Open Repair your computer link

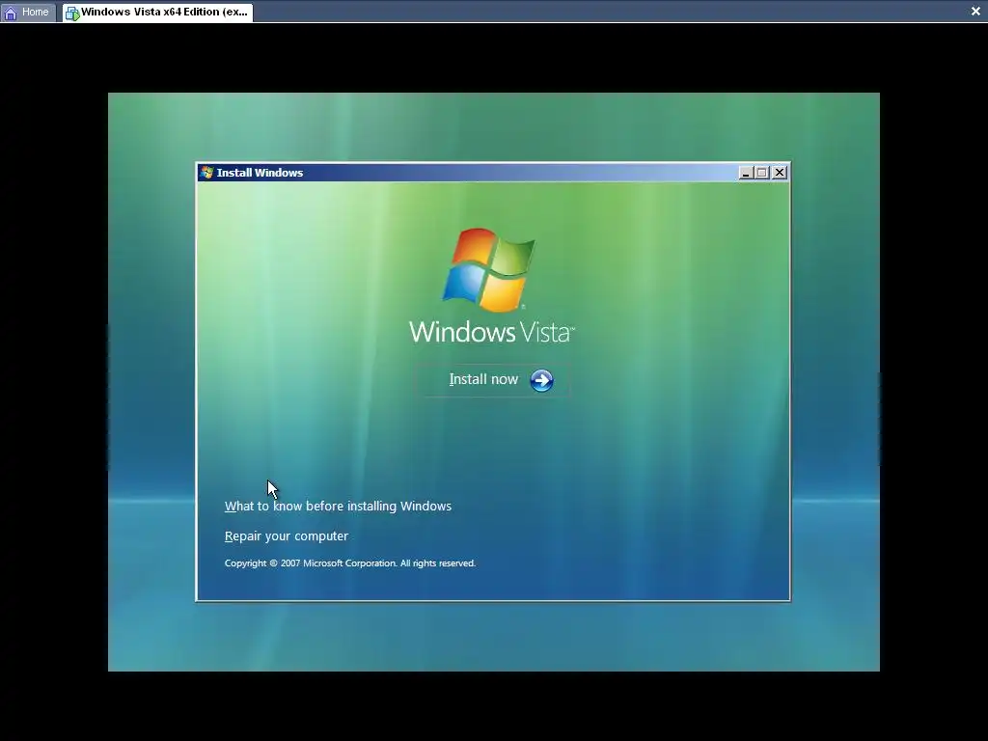(286, 536)
